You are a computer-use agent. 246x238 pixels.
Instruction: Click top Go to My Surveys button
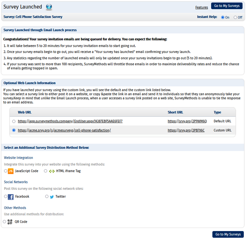(227, 6)
